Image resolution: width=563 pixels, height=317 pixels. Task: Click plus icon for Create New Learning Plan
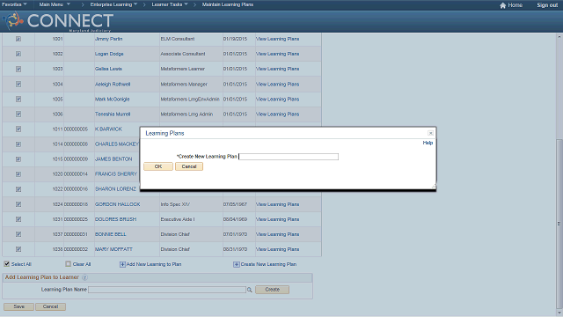[x=237, y=264]
